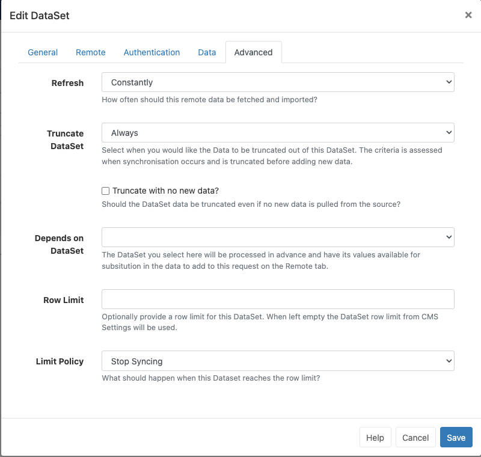Switch to the Remote tab
Screen dimensions: 481x457
click(x=90, y=52)
